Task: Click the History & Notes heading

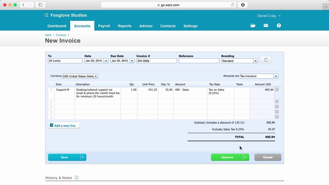Action: point(58,178)
